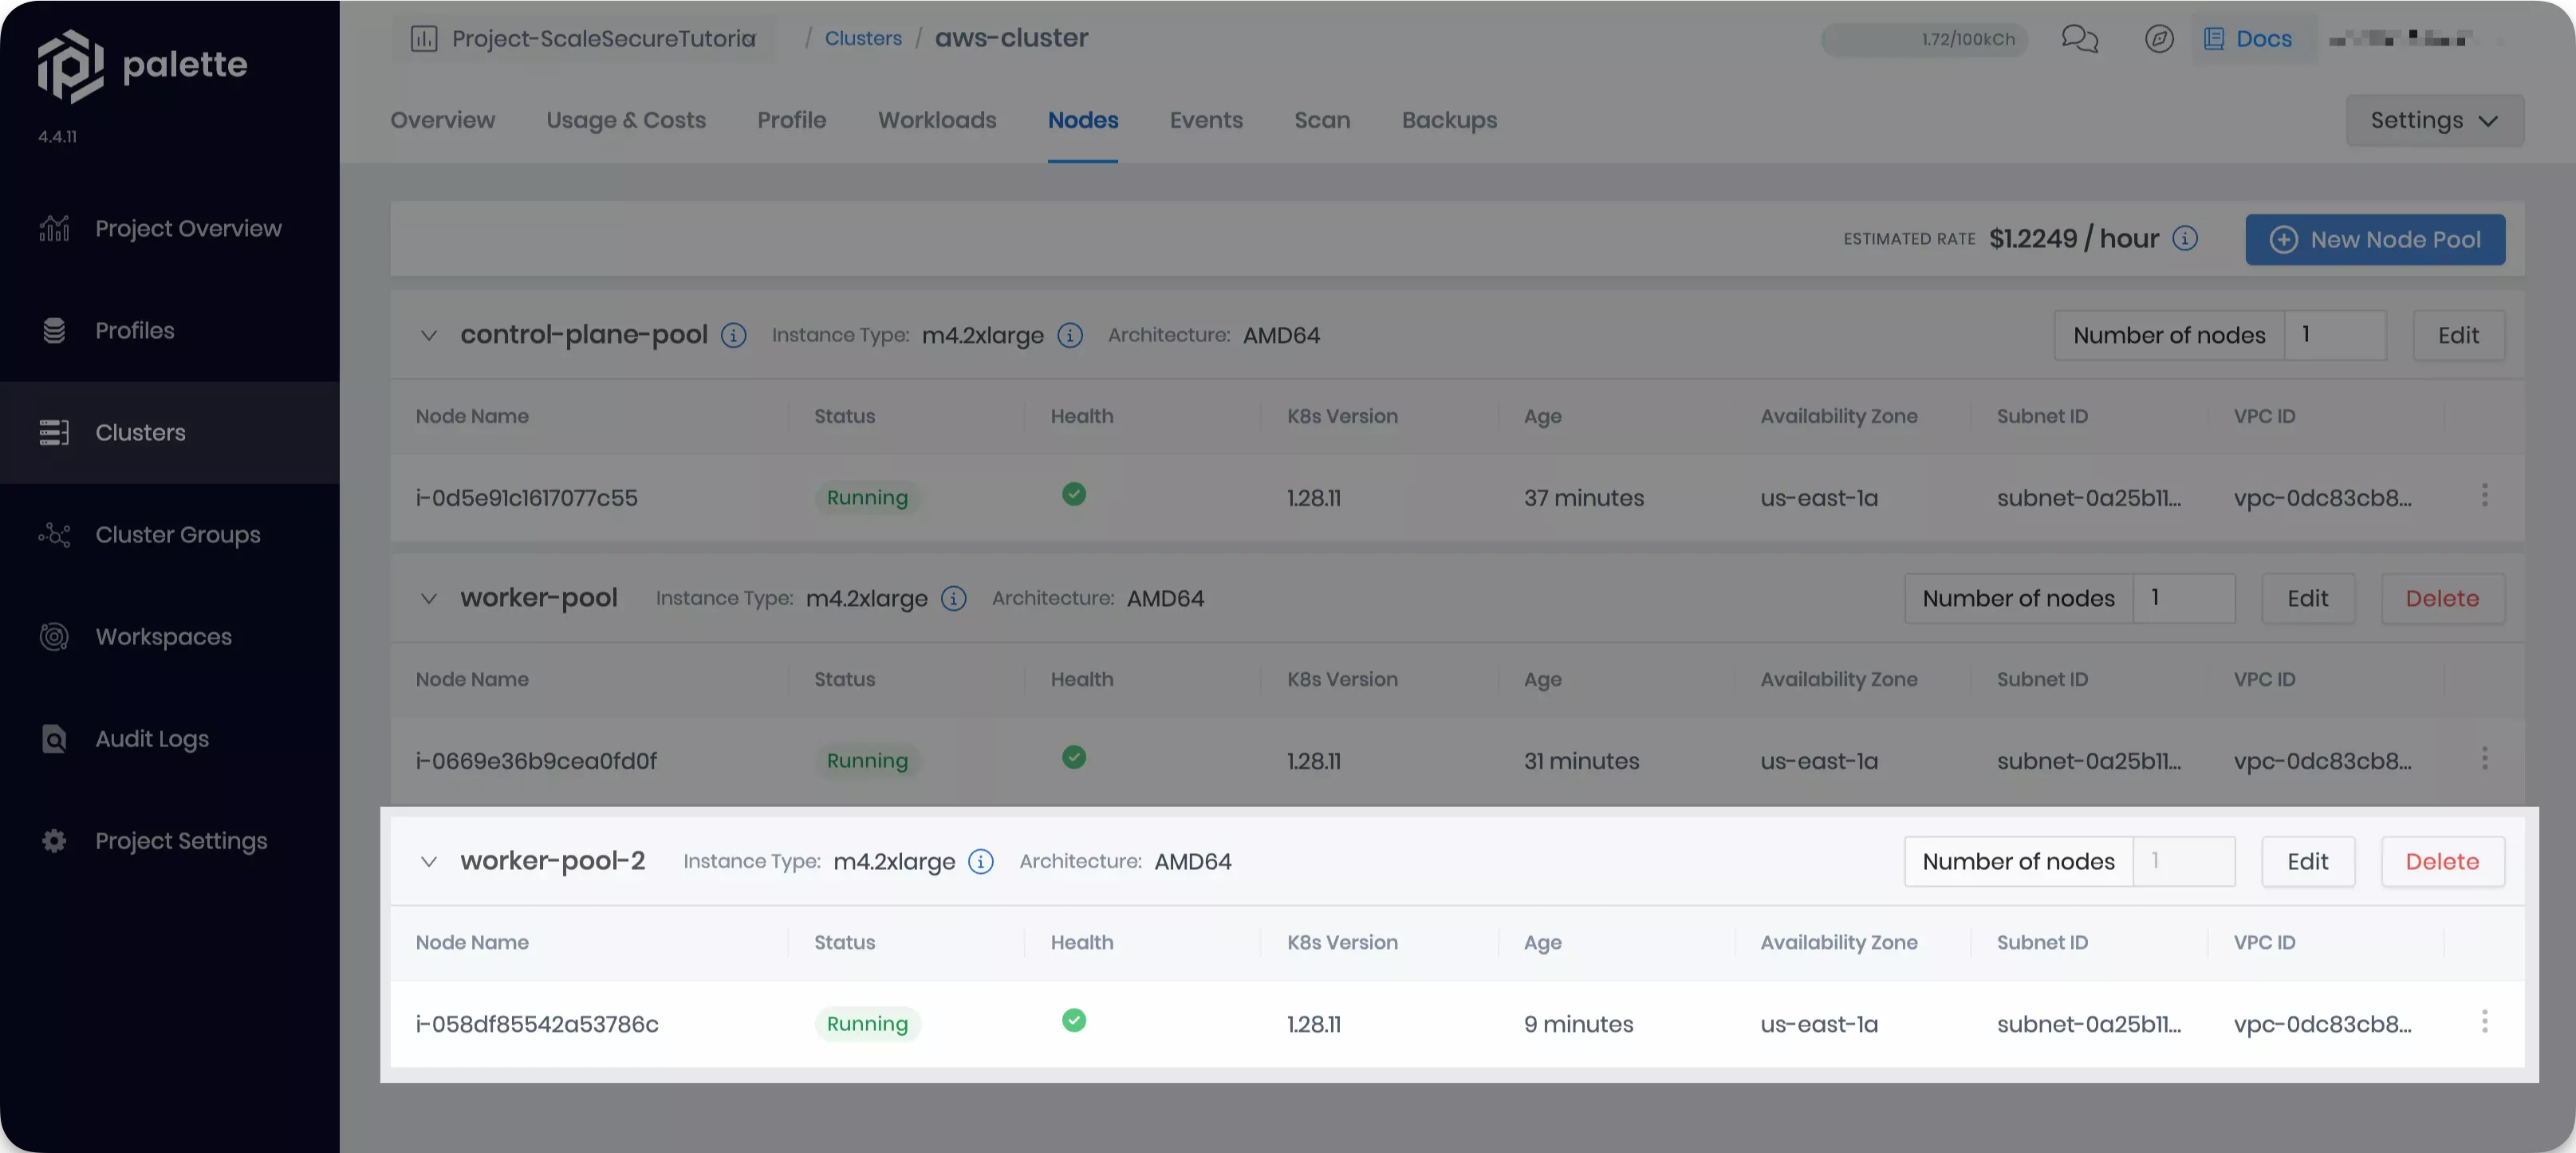Image resolution: width=2576 pixels, height=1153 pixels.
Task: Collapse the control-plane-pool section
Action: tap(428, 336)
